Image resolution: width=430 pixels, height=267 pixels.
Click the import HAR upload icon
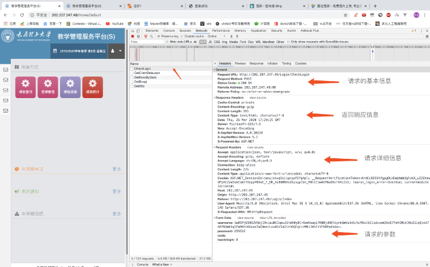(x=231, y=36)
